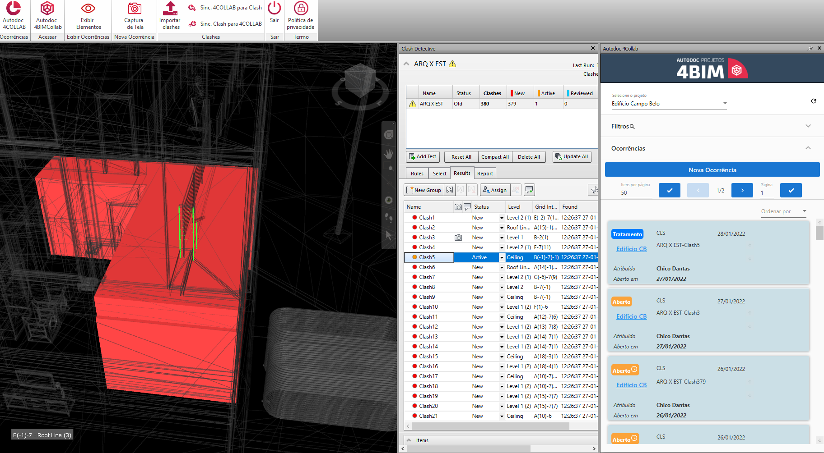Click Captura de Tela camera icon
The image size is (824, 453).
[x=134, y=8]
